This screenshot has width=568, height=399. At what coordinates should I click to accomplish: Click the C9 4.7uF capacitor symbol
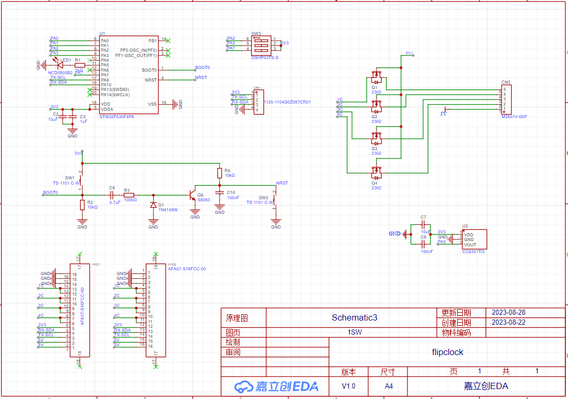point(111,195)
